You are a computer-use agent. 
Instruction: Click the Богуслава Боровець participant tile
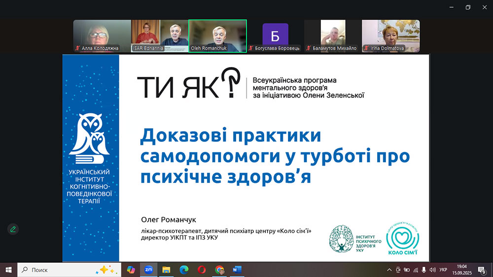[275, 36]
